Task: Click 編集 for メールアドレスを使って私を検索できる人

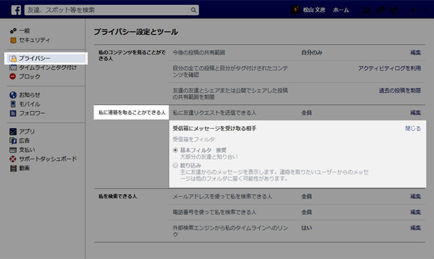Action: [x=416, y=196]
